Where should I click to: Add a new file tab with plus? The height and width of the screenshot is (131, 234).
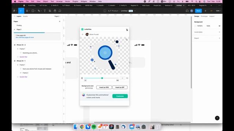(211, 5)
